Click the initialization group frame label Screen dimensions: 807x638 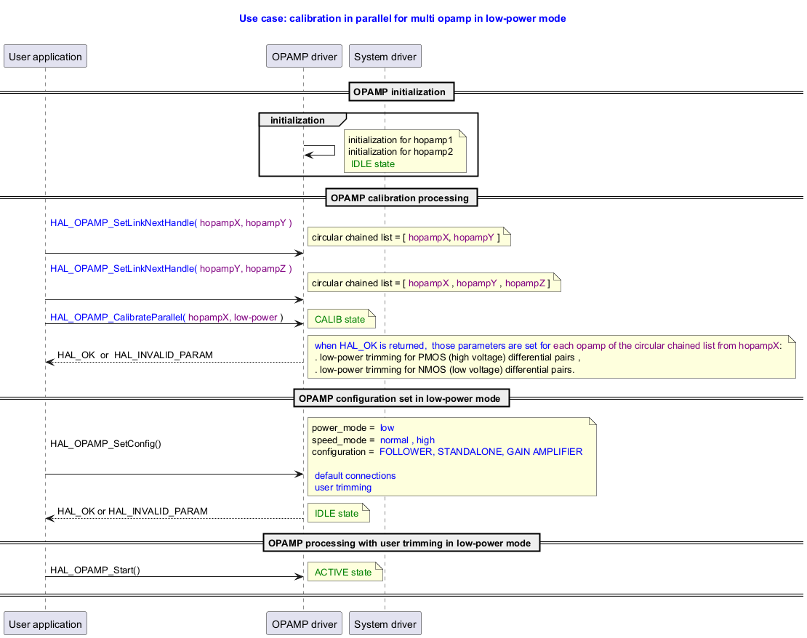pos(298,120)
